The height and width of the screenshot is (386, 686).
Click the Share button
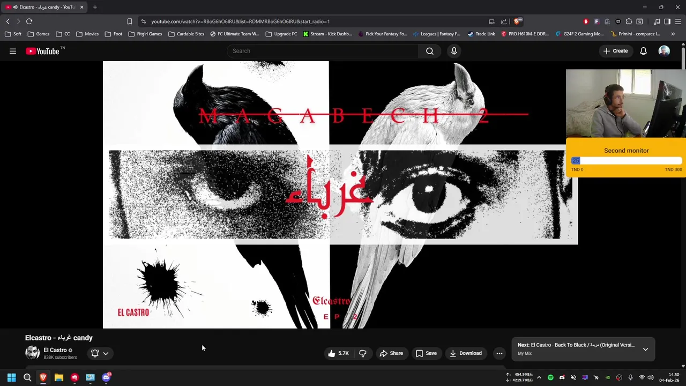click(x=391, y=353)
